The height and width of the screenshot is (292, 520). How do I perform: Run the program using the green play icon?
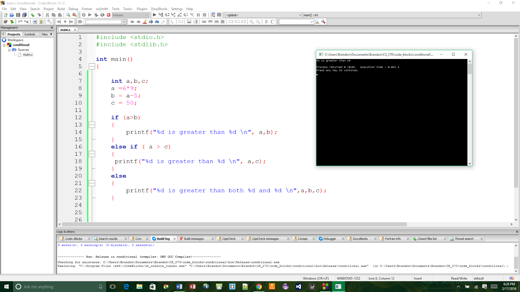(90, 15)
